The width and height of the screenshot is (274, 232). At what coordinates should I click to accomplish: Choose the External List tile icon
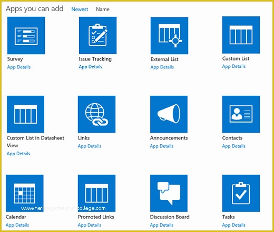pos(169,36)
